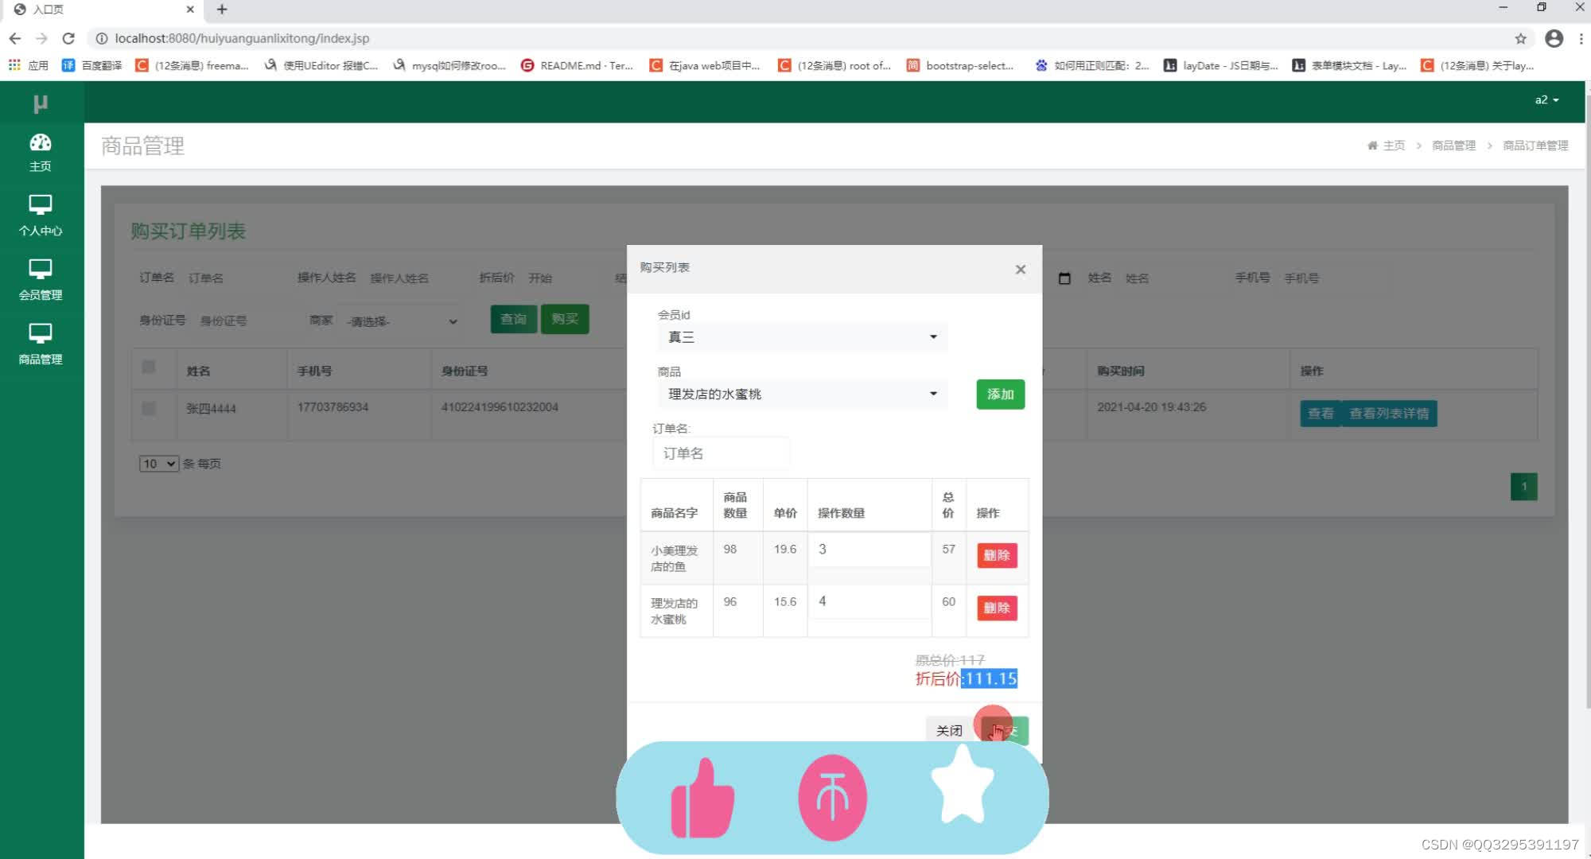Open the 百度翻译 bookmark
The height and width of the screenshot is (859, 1591).
coord(92,65)
